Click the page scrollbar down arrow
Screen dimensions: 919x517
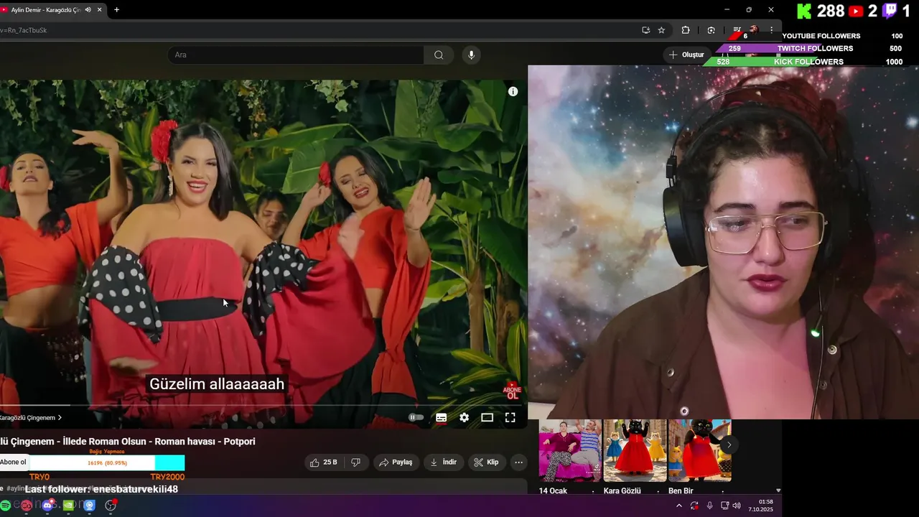(778, 491)
